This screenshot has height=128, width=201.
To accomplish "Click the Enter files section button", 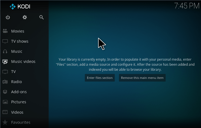I will [100, 78].
